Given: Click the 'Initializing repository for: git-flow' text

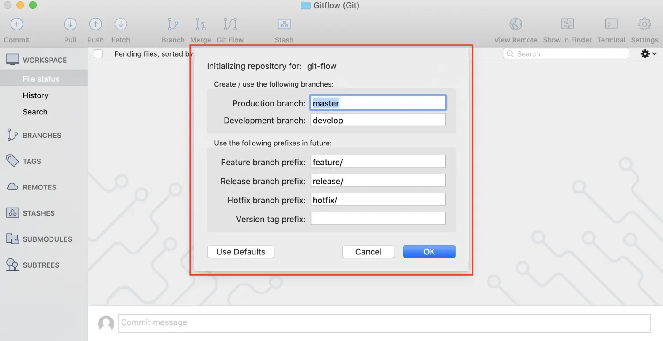Looking at the screenshot, I should coord(272,66).
